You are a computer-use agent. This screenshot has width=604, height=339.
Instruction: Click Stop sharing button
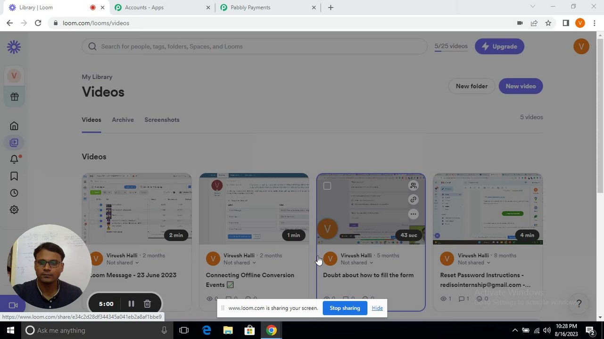pyautogui.click(x=345, y=308)
